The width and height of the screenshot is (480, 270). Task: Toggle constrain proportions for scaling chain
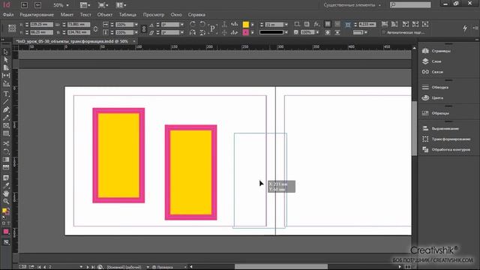tap(144, 28)
